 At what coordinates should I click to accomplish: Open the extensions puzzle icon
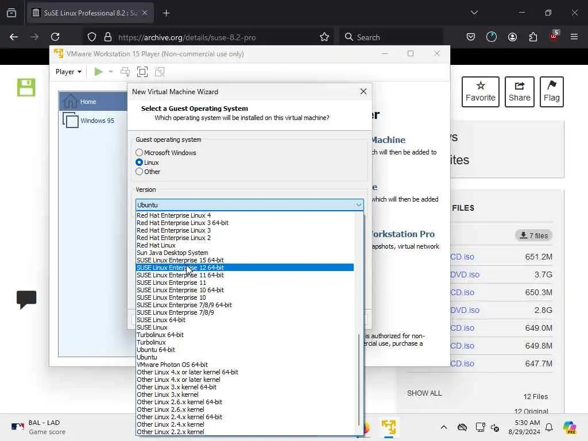coord(533,37)
